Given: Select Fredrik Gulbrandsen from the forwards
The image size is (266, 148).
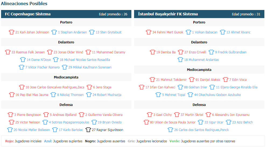Looking at the screenshot, I should pyautogui.click(x=231, y=52).
